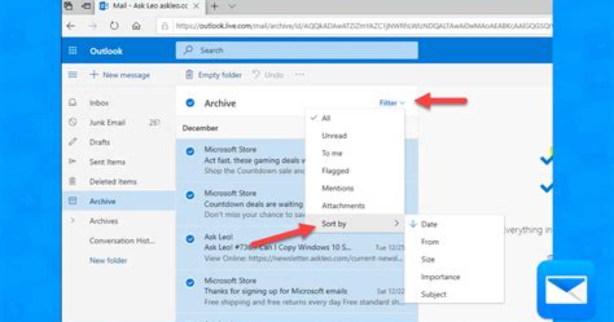Click the browser Back arrow
The width and height of the screenshot is (614, 322).
71,26
